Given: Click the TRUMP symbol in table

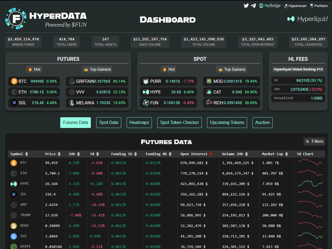Looking at the screenshot, I should point(25,215).
